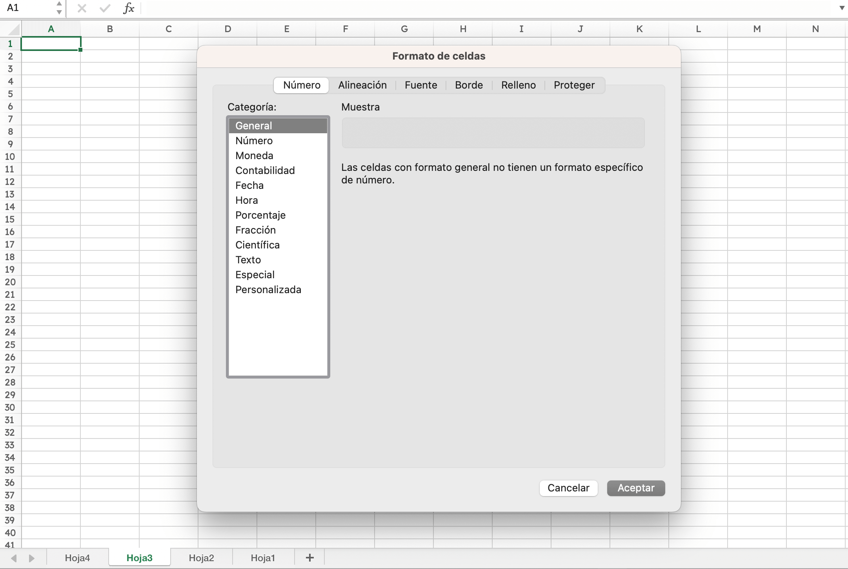
Task: Click the cancel (X) icon in the formula bar
Action: [x=82, y=8]
